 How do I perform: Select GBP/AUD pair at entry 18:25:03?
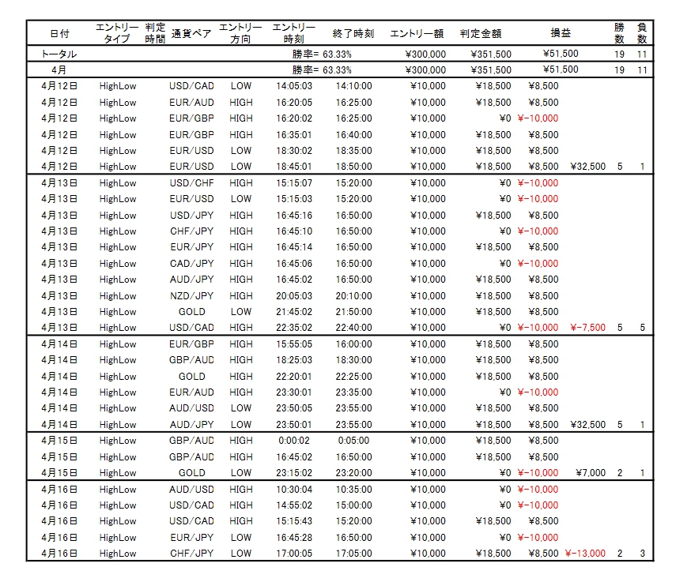(x=191, y=360)
